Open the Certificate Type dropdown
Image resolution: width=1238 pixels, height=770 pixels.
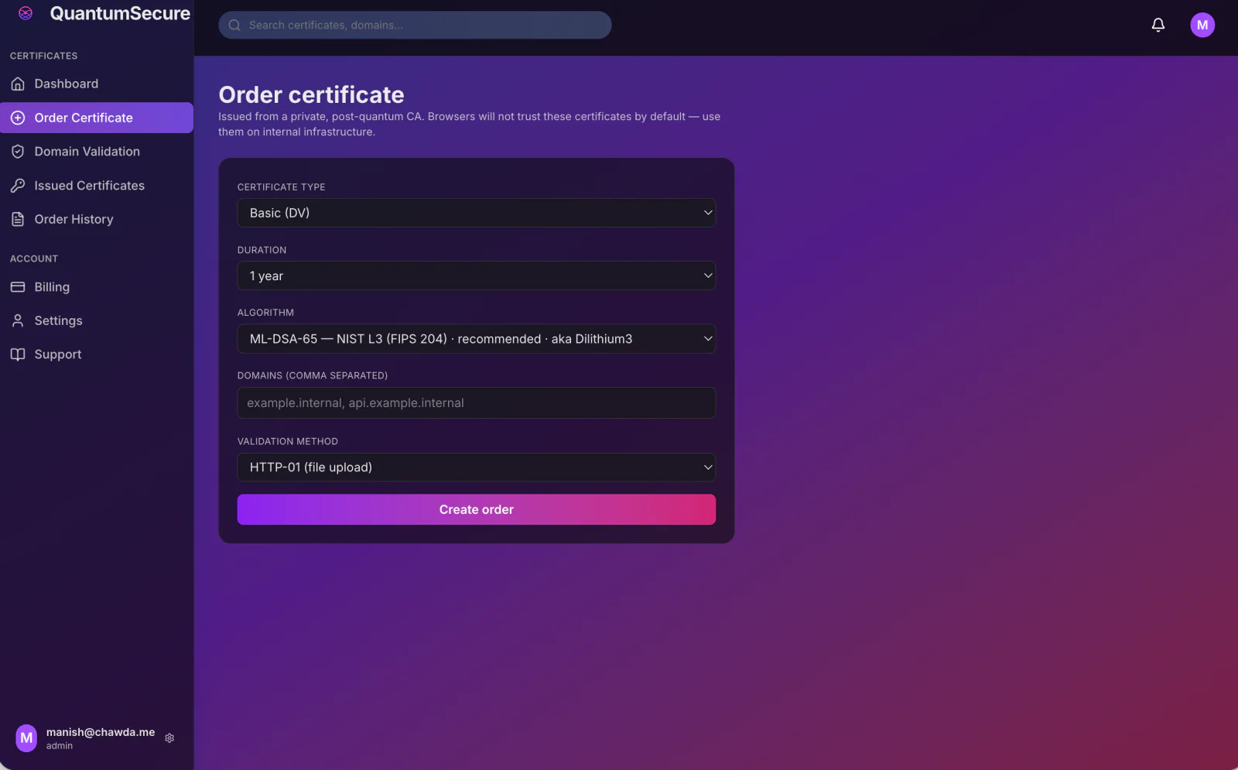476,213
